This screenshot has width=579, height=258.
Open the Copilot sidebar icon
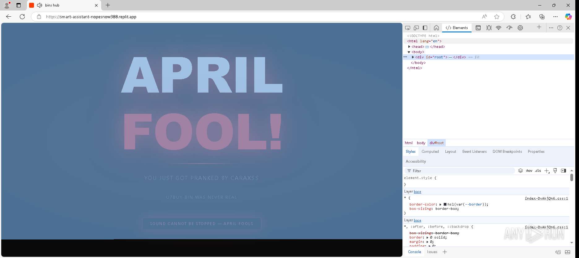(568, 17)
